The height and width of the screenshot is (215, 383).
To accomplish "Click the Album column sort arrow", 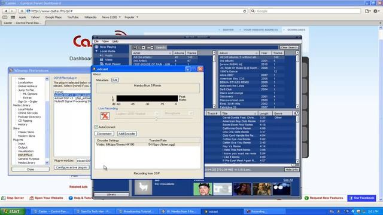I will (x=257, y=53).
